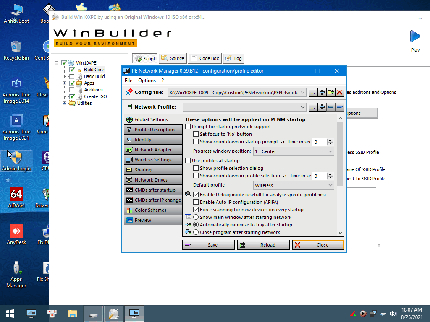Image resolution: width=430 pixels, height=322 pixels.
Task: Open the Network Adapter section
Action: point(153,150)
